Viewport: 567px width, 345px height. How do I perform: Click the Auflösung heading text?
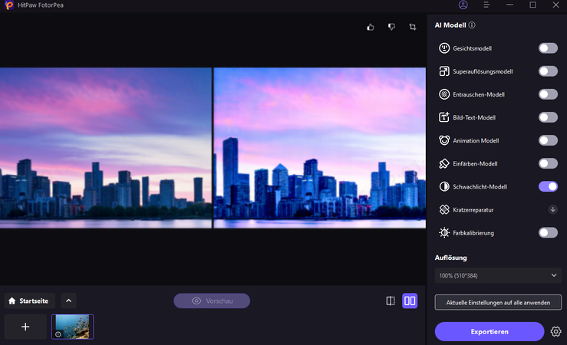(450, 258)
